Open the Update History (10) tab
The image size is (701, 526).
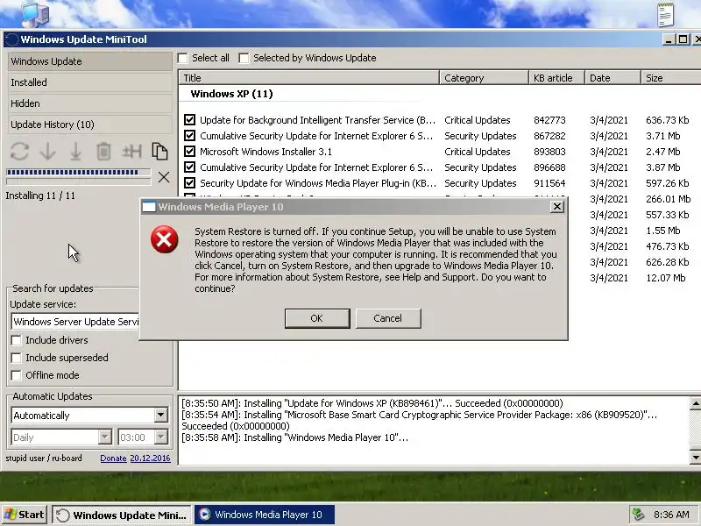89,124
